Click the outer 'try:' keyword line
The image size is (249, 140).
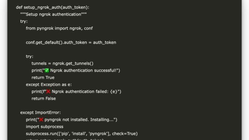pos(24,21)
